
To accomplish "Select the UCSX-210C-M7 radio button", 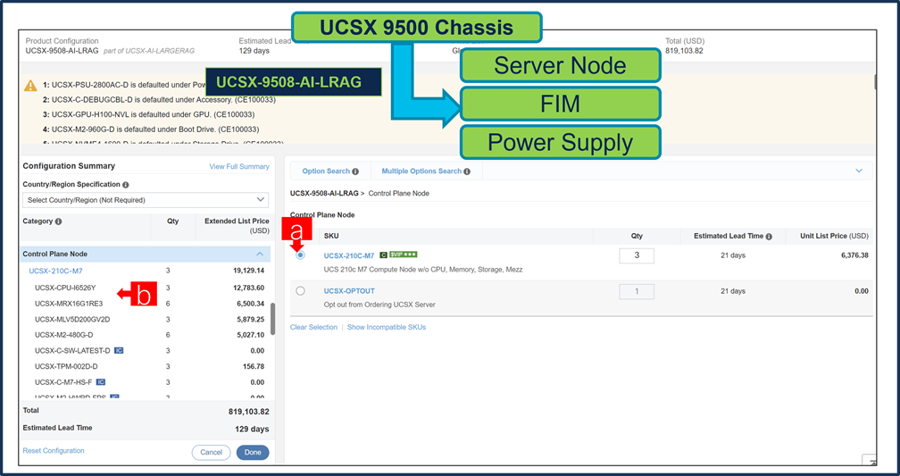I will click(x=300, y=255).
